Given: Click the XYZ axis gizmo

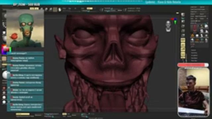Looking at the screenshot, I should (175, 21).
